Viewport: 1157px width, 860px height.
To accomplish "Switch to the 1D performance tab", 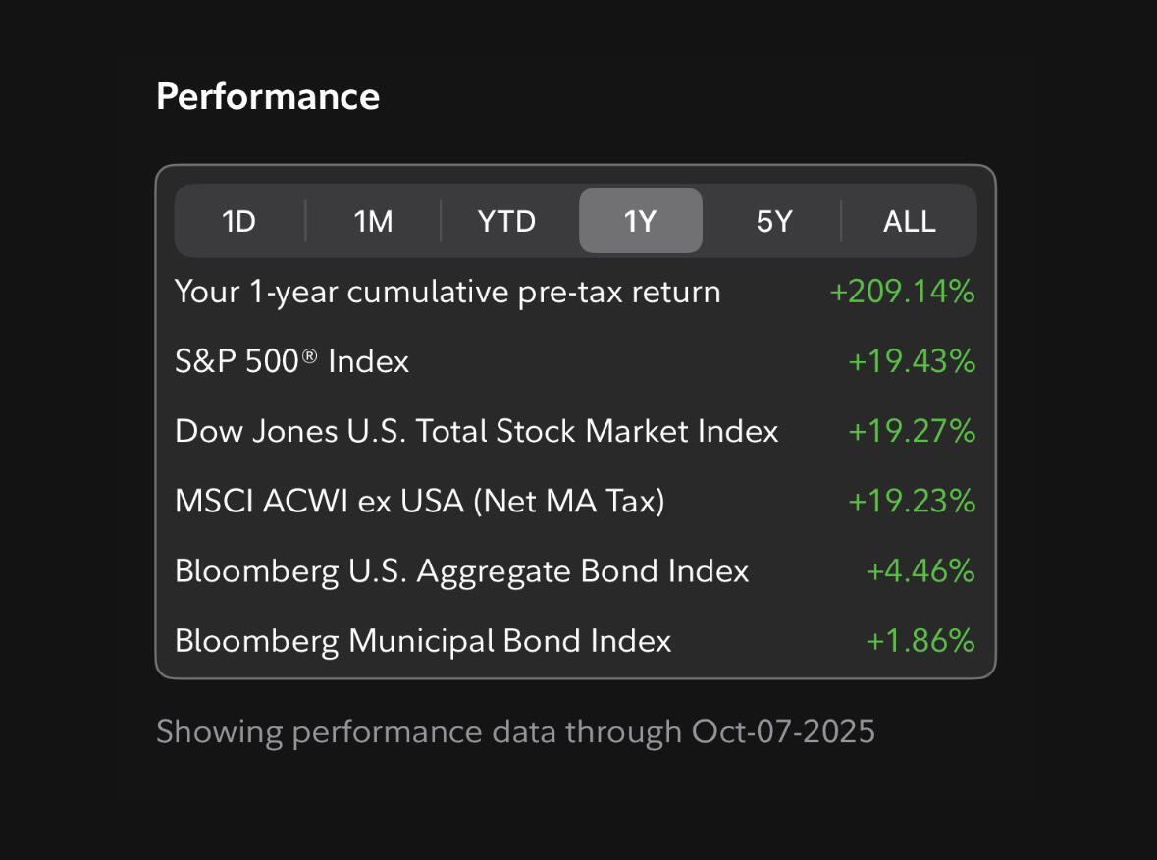I will 237,221.
